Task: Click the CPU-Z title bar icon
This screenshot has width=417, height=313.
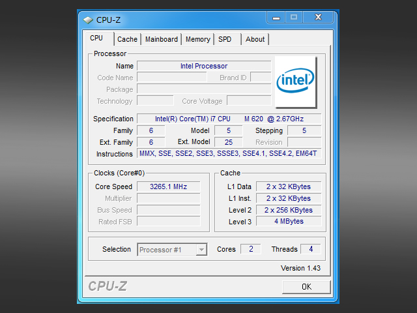Action: [88, 20]
